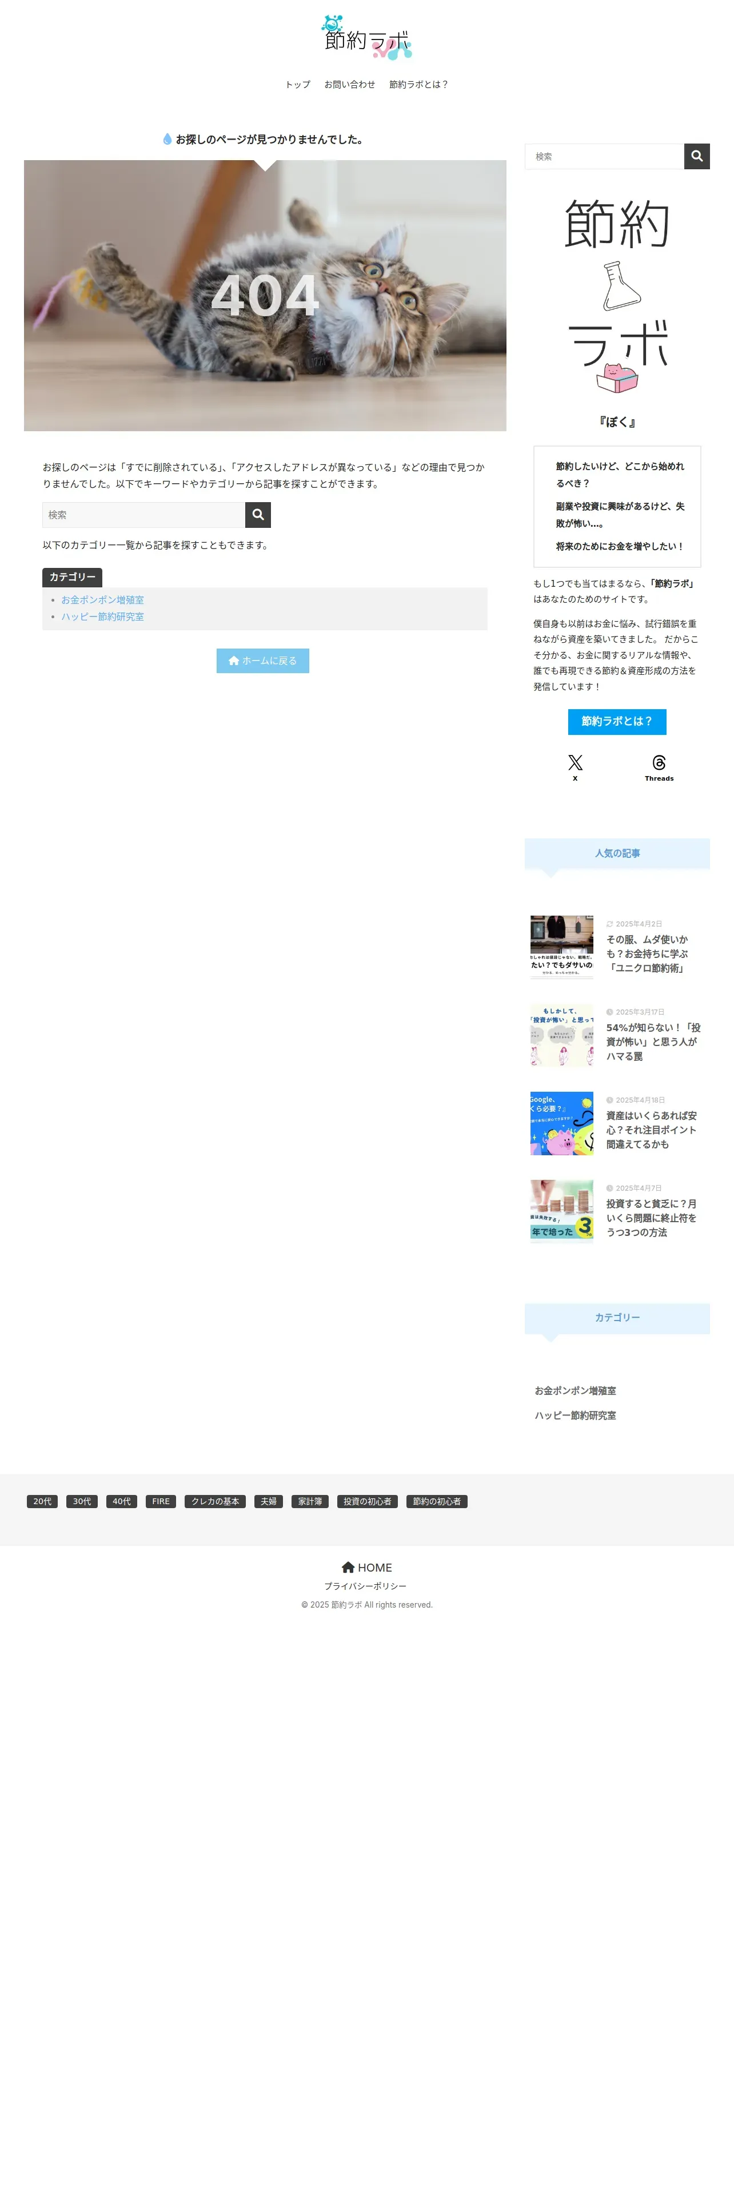734x2203 pixels.
Task: Click the 2025年4月18日 article date
Action: (x=640, y=1101)
